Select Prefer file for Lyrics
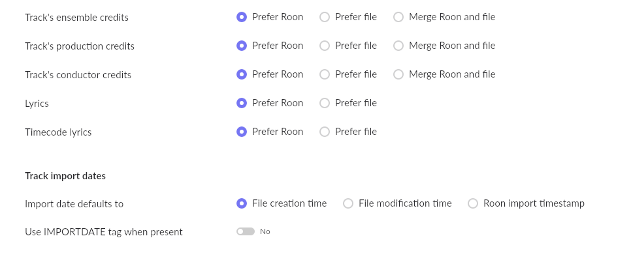This screenshot has height=264, width=631. coord(325,103)
